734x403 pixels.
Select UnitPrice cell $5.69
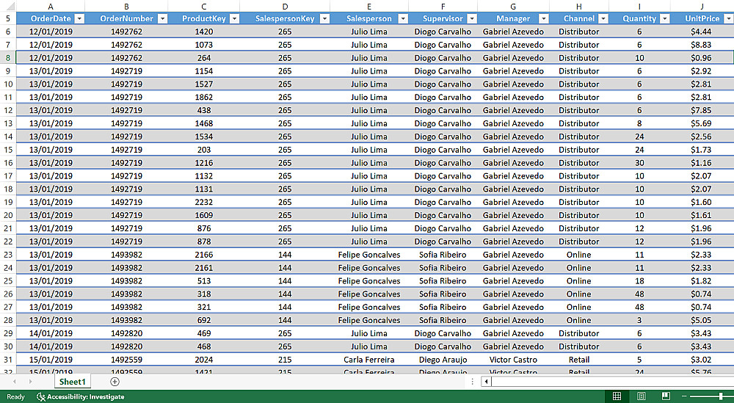pos(702,123)
